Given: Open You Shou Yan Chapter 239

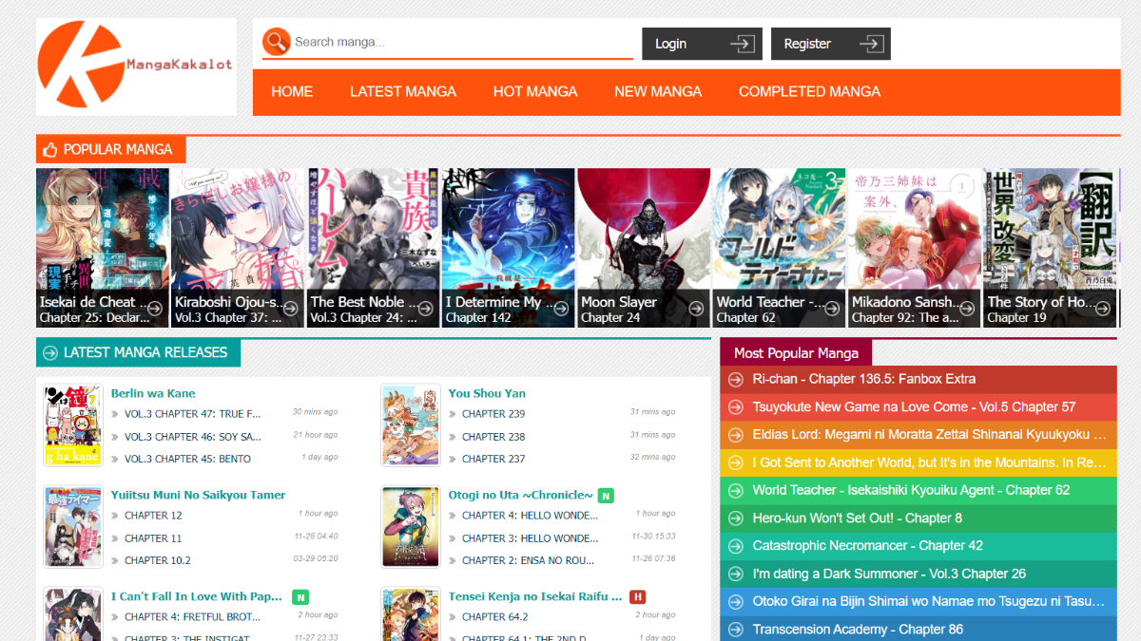Looking at the screenshot, I should click(x=493, y=414).
